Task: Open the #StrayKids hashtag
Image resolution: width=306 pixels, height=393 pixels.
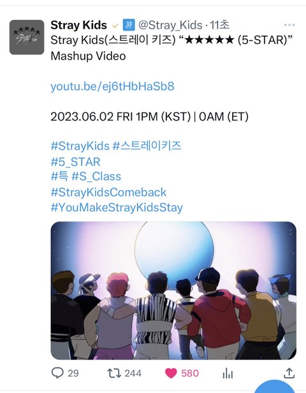Action: point(80,146)
